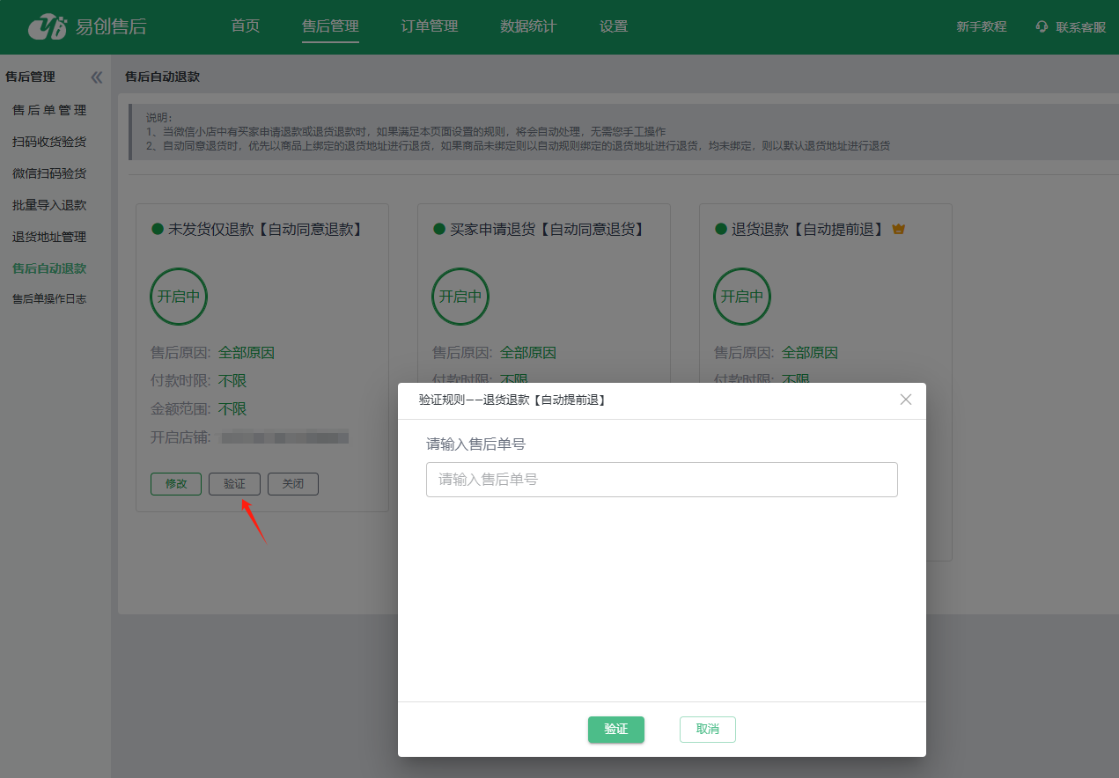Click 修改 on 未发货仅退款 card
This screenshot has height=778, width=1119.
[x=176, y=484]
